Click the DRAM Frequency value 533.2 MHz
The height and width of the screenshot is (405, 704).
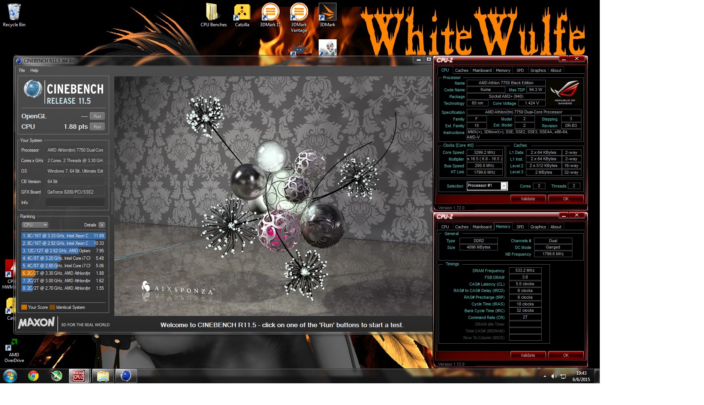(525, 270)
